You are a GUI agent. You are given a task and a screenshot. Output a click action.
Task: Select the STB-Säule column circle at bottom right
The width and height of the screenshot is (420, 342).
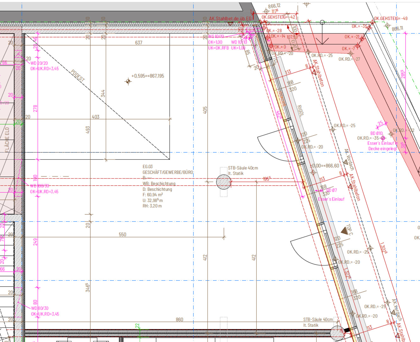click(x=337, y=333)
